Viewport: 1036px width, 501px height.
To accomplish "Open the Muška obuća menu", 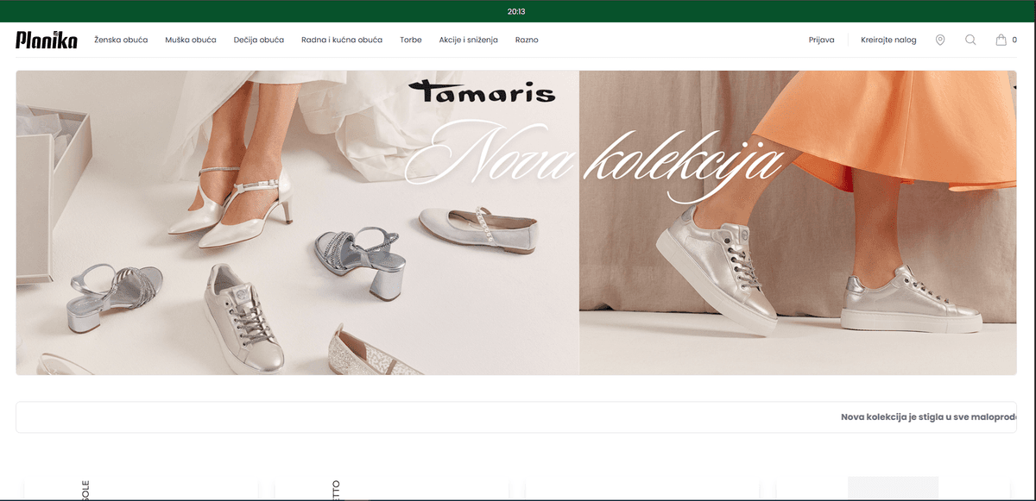I will coord(191,40).
